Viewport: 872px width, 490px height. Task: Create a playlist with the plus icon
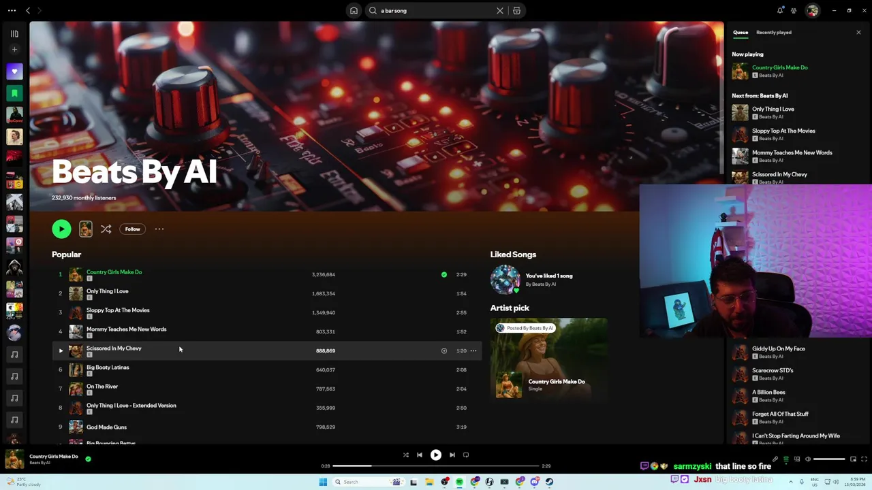click(x=14, y=50)
